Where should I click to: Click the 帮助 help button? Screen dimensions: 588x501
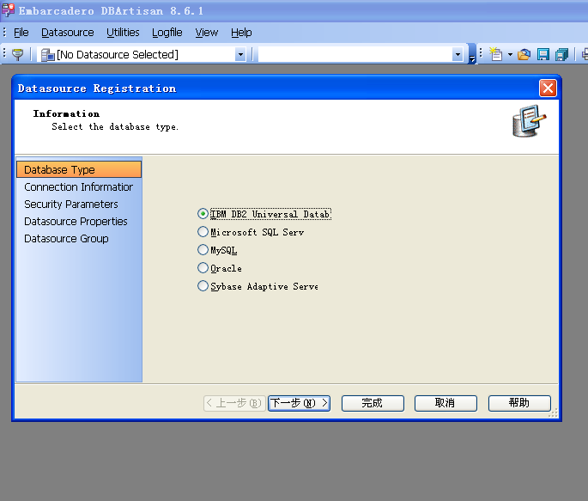(519, 403)
